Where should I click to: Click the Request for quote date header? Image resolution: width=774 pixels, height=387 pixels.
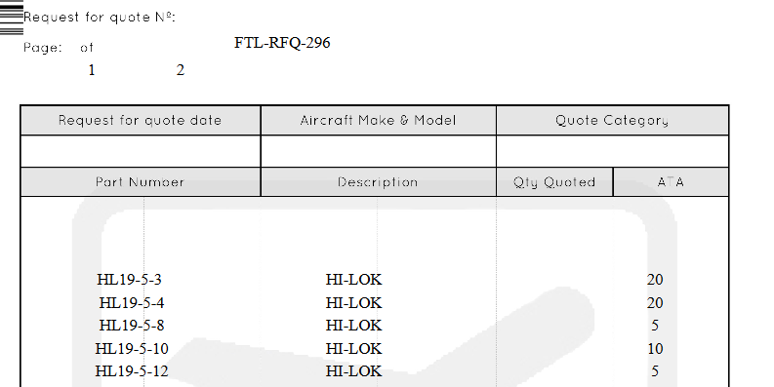[x=141, y=120]
